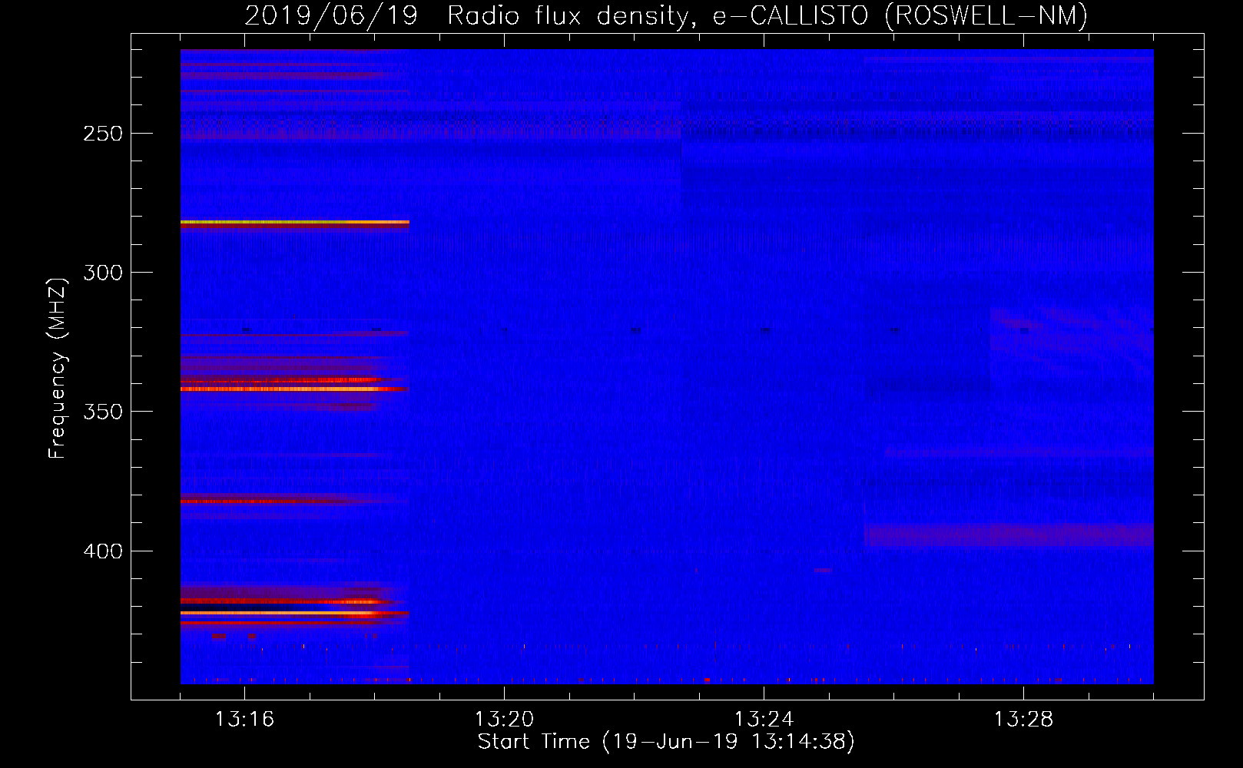Click the bright red-yellow band near 342 MHz
This screenshot has height=768, width=1243.
pyautogui.click(x=295, y=389)
